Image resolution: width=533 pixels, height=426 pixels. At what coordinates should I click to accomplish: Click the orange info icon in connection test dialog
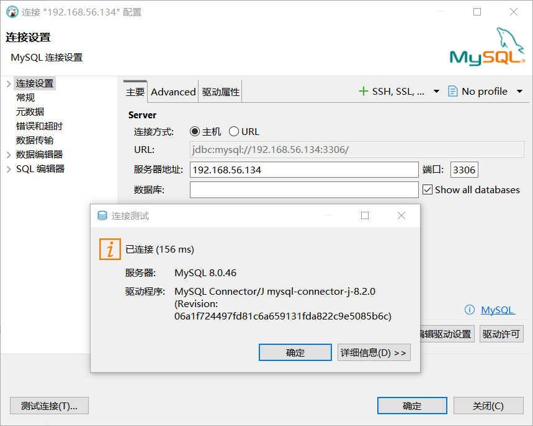[110, 250]
